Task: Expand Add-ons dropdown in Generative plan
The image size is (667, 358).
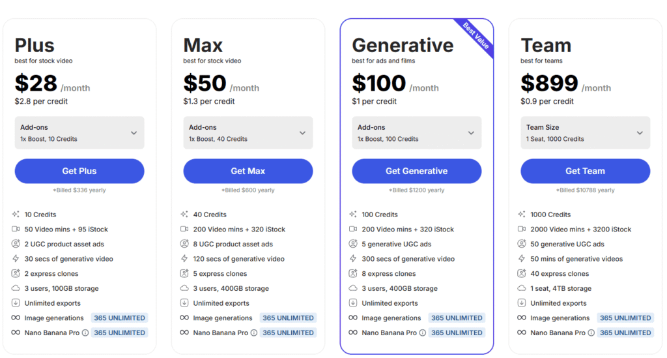Action: tap(417, 133)
